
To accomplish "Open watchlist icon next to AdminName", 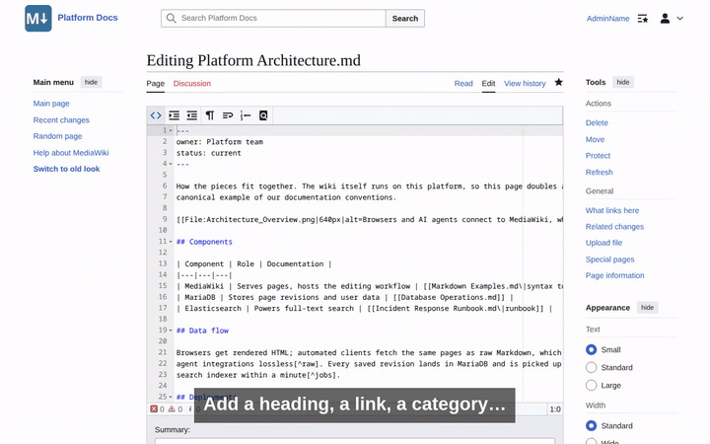I will (643, 19).
